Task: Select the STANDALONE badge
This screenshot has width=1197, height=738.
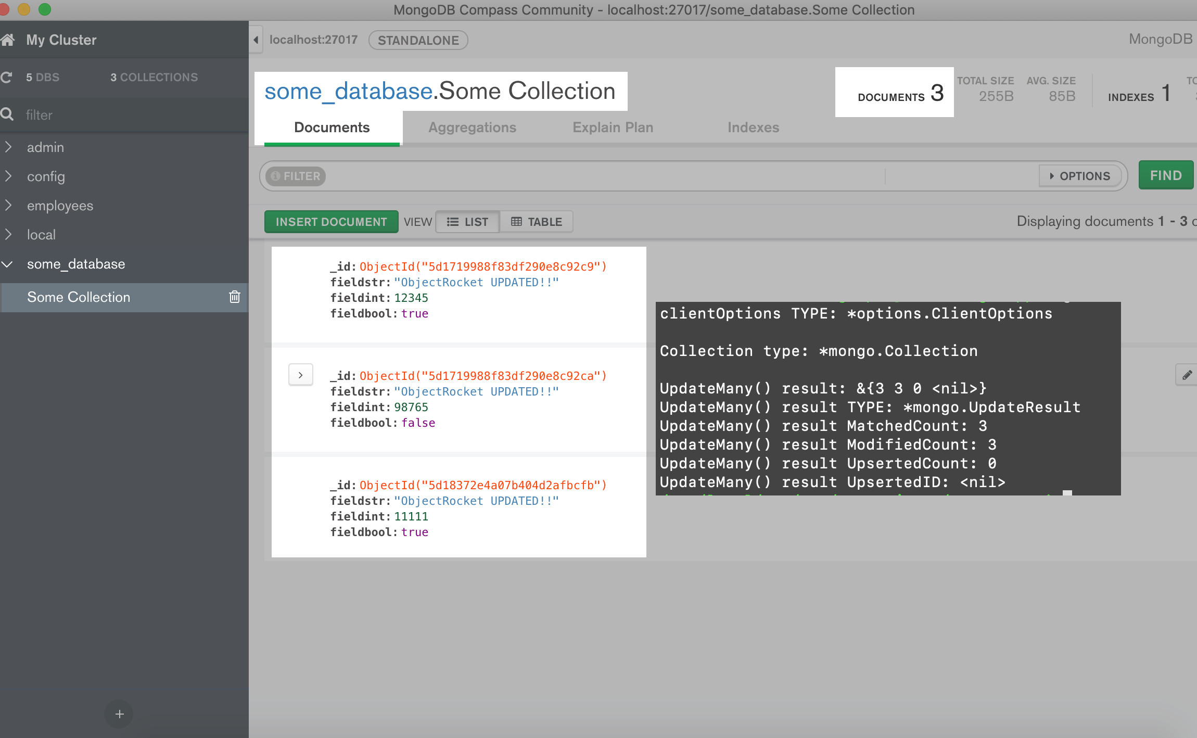Action: (x=417, y=40)
